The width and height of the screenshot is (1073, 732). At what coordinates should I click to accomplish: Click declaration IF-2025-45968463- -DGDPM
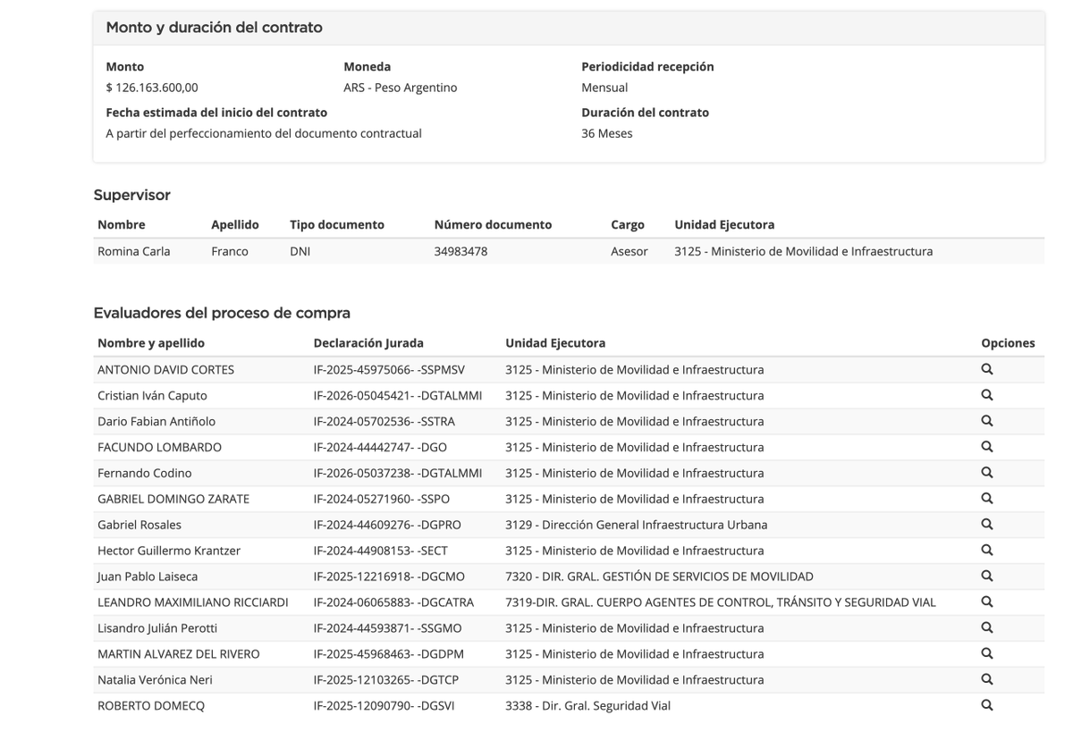[389, 654]
